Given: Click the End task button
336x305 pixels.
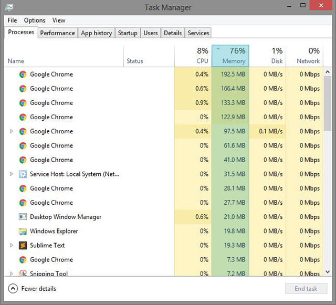Looking at the screenshot, I should (x=306, y=289).
